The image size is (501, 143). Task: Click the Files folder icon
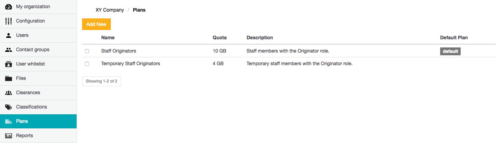tap(9, 78)
